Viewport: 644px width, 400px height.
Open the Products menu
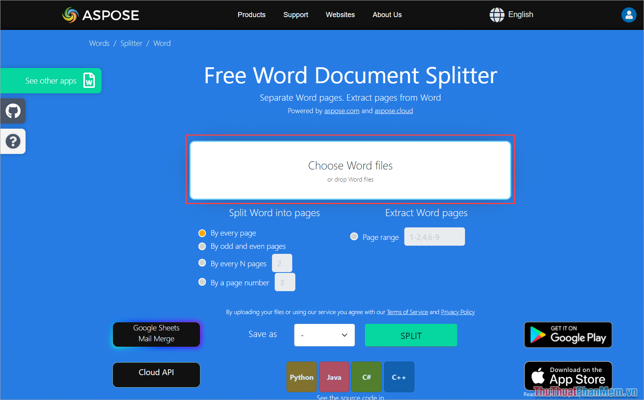coord(251,15)
